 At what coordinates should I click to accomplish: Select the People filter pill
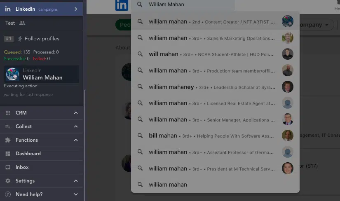(x=123, y=25)
